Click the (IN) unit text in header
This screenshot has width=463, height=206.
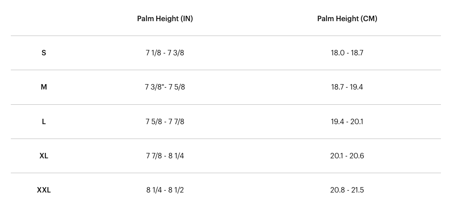point(186,18)
